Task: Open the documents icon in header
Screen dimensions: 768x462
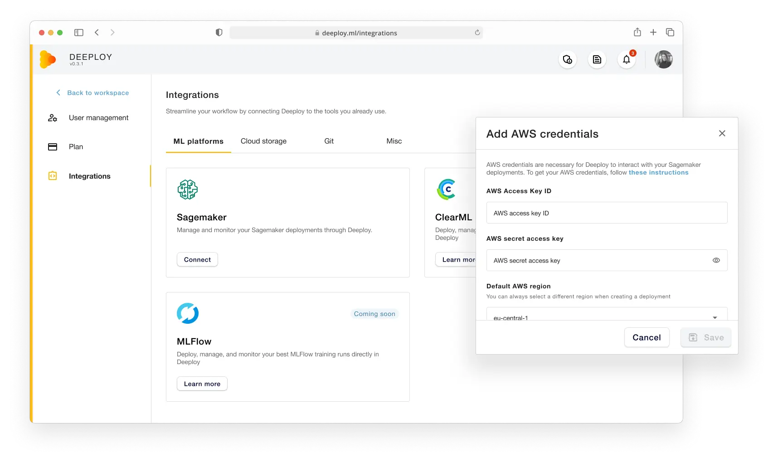Action: pyautogui.click(x=597, y=59)
